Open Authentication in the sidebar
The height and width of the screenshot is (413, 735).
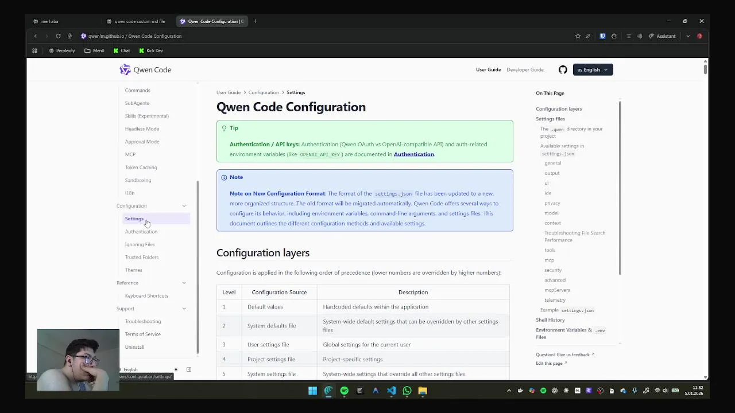point(141,232)
